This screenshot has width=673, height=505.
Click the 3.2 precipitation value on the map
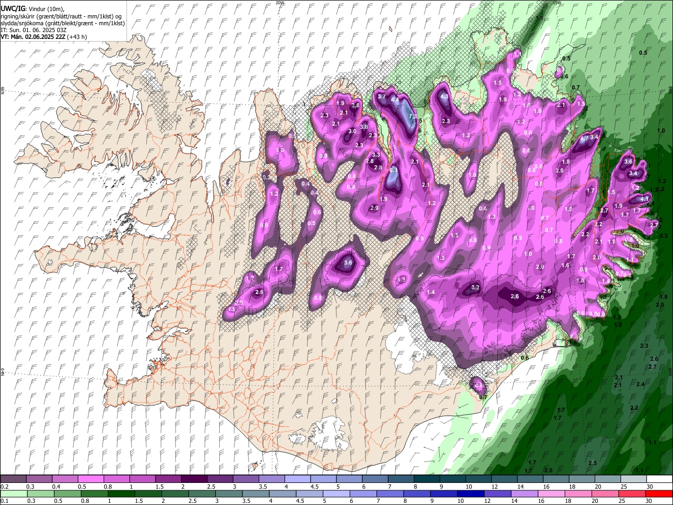tap(475, 287)
